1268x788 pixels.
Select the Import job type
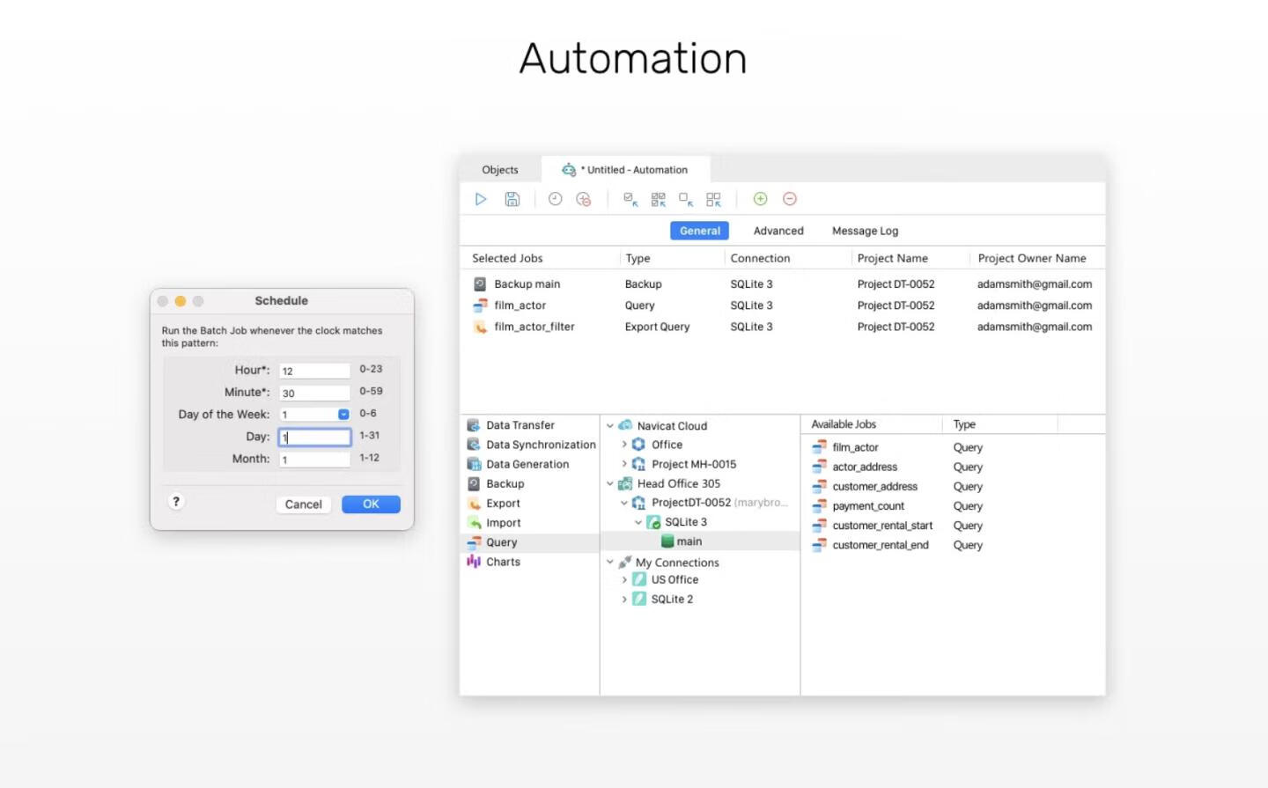pos(529,523)
